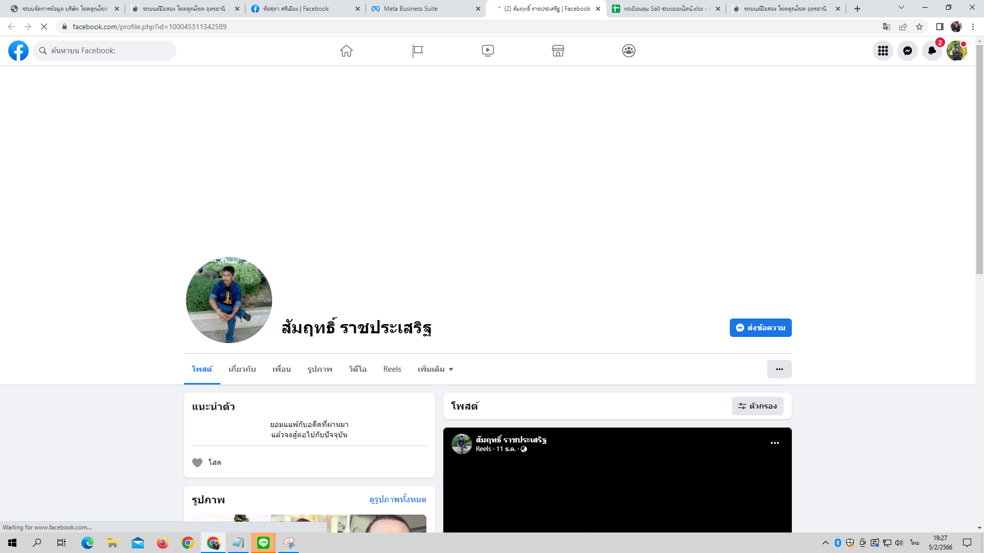Screen dimensions: 984x553
Task: Open Facebook Home feed icon
Action: coord(346,51)
